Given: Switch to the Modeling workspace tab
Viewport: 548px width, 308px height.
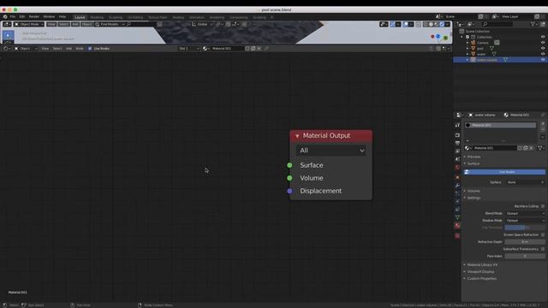Looking at the screenshot, I should 97,17.
